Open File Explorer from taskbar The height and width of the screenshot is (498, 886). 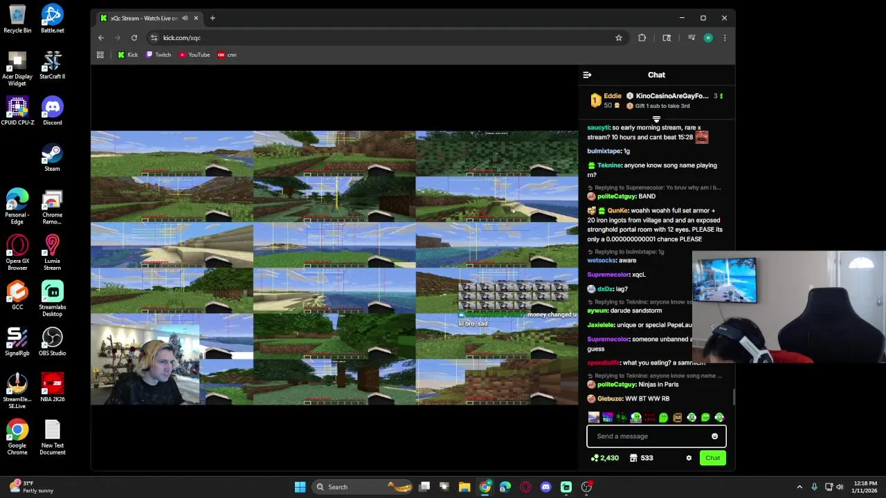pos(464,487)
